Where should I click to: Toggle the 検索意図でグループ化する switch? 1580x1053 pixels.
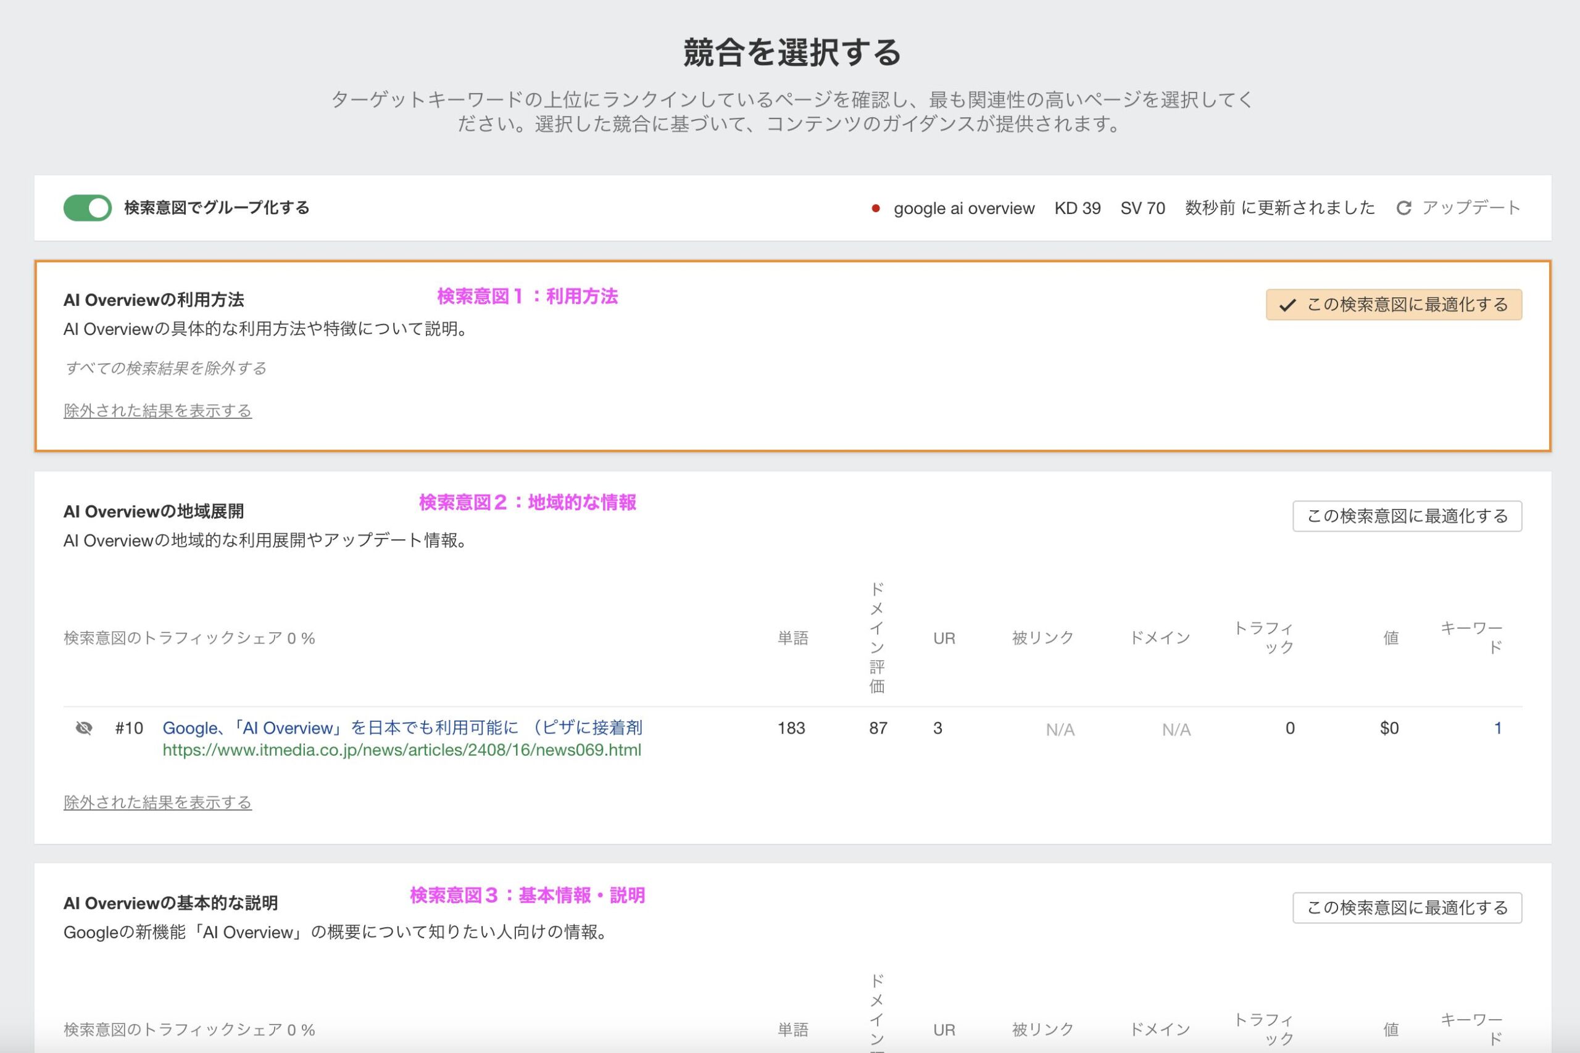point(87,208)
